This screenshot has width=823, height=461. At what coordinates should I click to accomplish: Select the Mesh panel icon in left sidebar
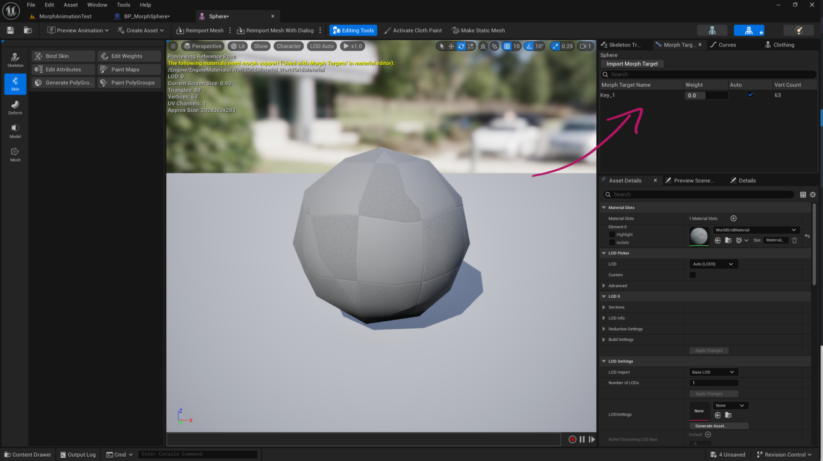15,155
